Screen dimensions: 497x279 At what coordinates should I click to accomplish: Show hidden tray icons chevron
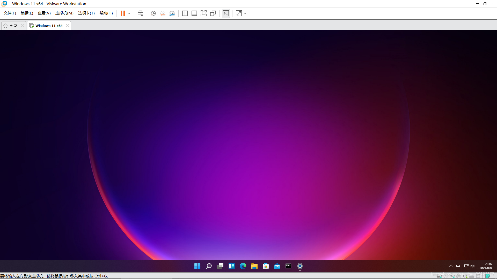click(x=451, y=266)
